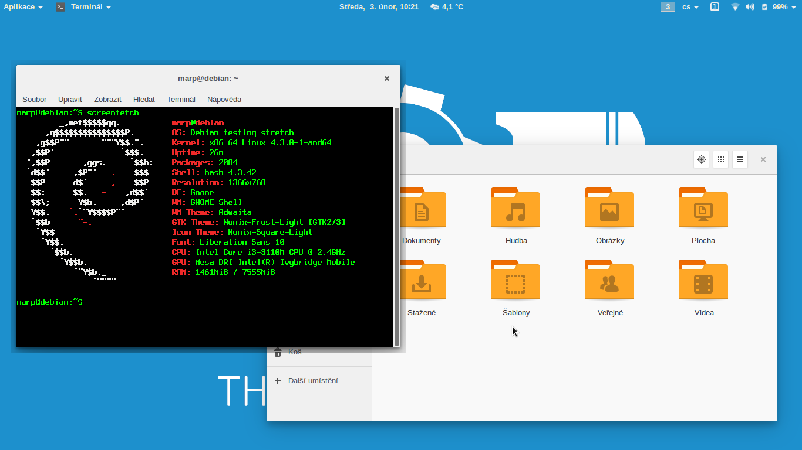
Task: Click the 'Kernel: x86_64 Linux' line
Action: pos(251,143)
